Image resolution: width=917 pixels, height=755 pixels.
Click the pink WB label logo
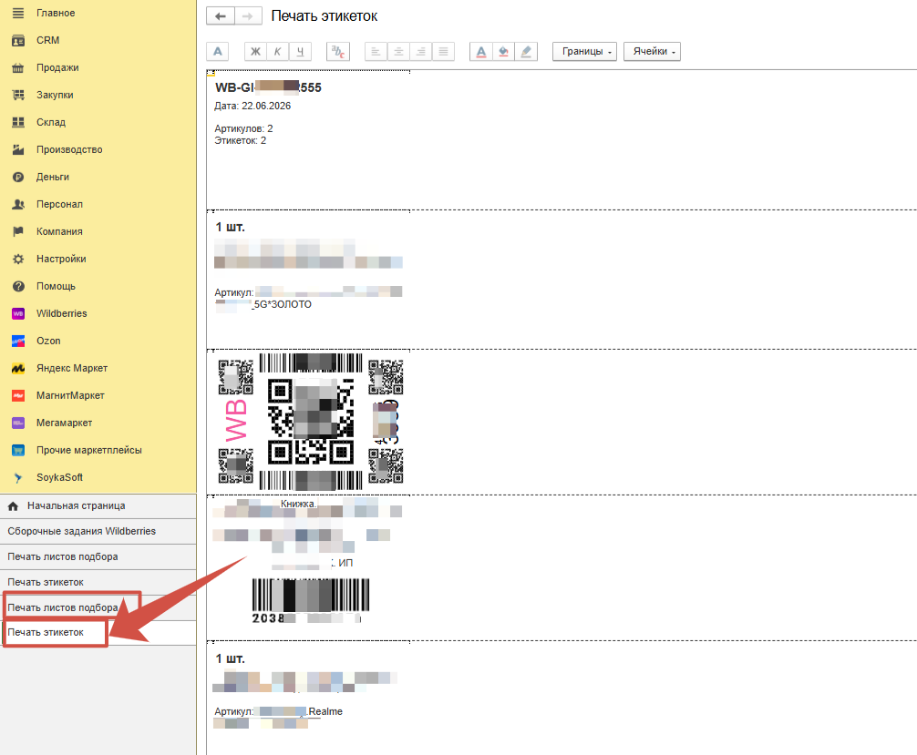point(237,421)
